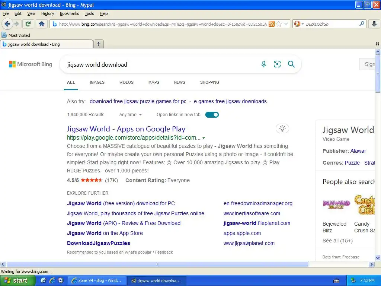Viewport: 381px width, 286px height.
Task: Click the Forward arrow button
Action: click(x=17, y=24)
